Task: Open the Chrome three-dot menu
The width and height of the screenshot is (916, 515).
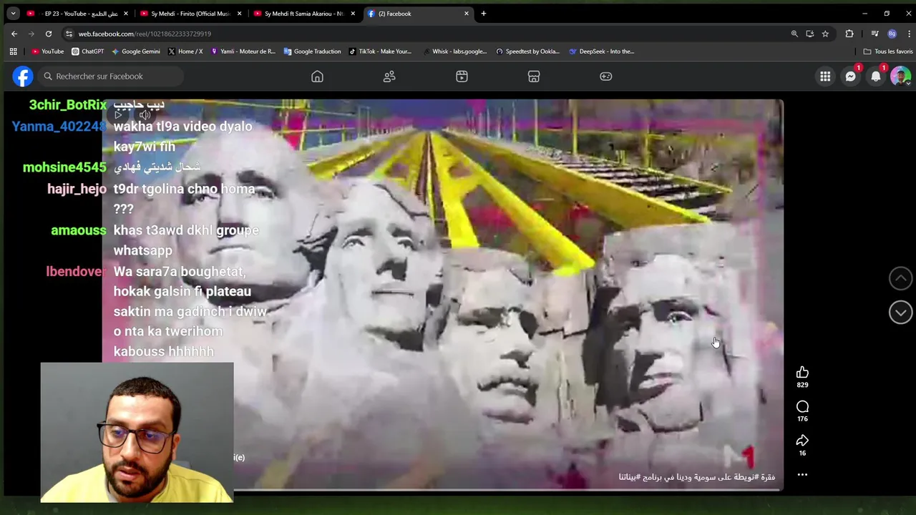Action: coord(909,34)
